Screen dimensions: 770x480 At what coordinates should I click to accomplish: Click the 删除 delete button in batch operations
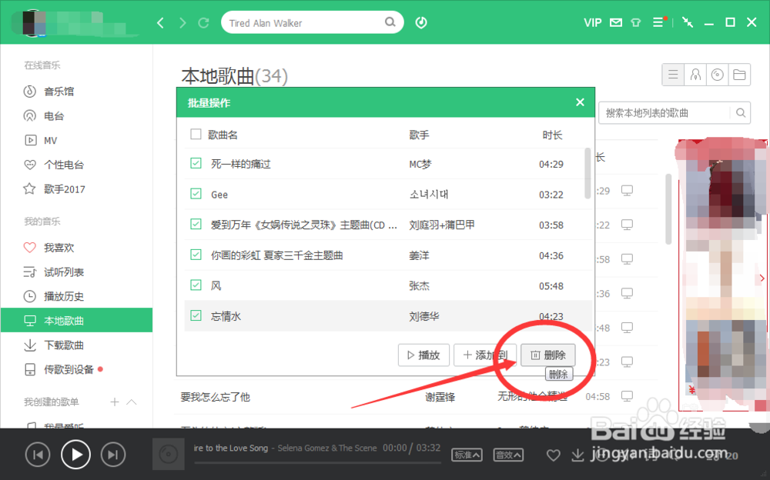[x=547, y=355]
